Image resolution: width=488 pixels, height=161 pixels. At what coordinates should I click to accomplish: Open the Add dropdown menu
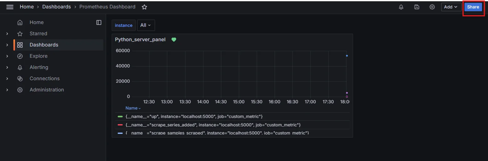(x=451, y=7)
